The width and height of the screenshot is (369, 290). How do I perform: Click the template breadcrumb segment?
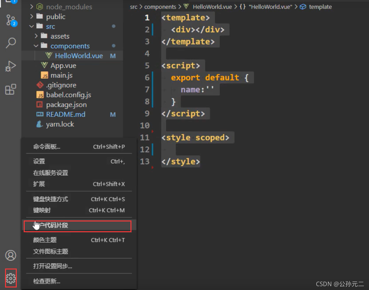click(x=320, y=7)
